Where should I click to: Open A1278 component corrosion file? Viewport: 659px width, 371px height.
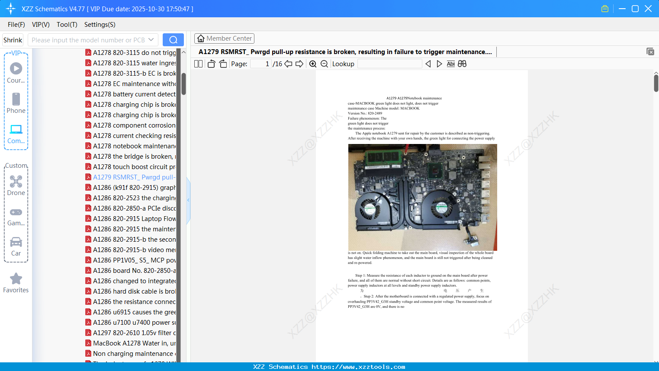[x=131, y=125]
